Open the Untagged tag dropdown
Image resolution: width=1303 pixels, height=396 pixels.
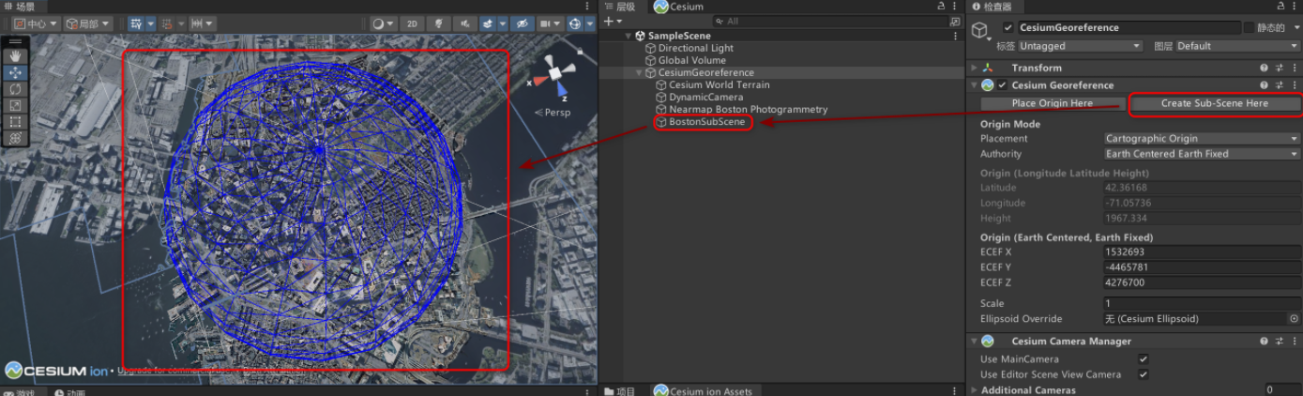1080,46
